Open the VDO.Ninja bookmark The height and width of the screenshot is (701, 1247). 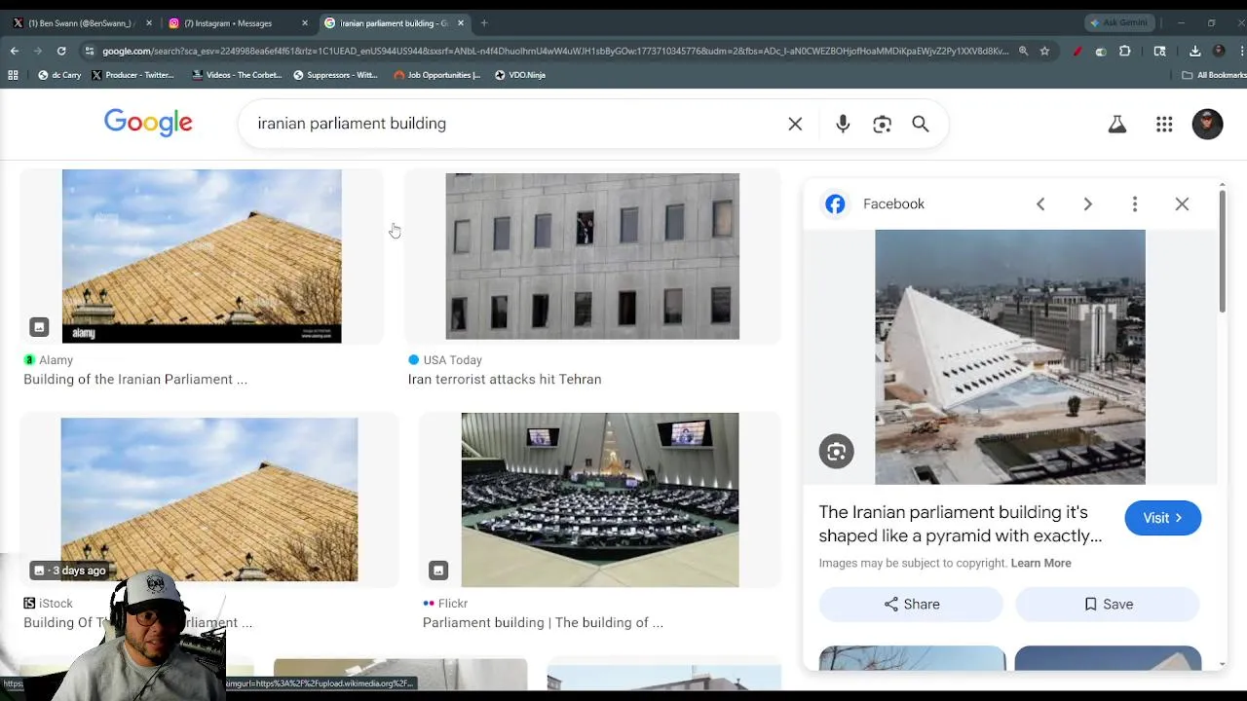coord(520,75)
